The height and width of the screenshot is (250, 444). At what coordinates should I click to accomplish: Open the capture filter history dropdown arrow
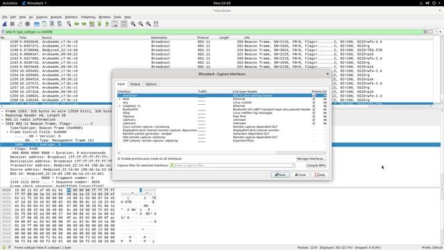click(x=293, y=165)
